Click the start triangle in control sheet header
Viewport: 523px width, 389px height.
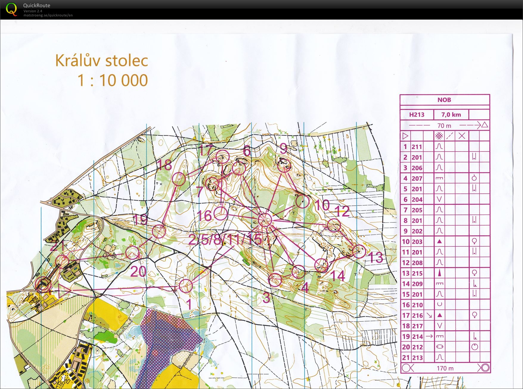pyautogui.click(x=405, y=136)
